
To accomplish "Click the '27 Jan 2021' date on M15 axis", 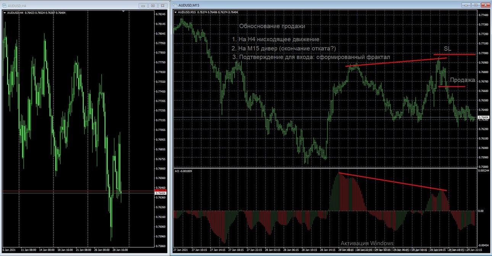I will click(x=180, y=250).
